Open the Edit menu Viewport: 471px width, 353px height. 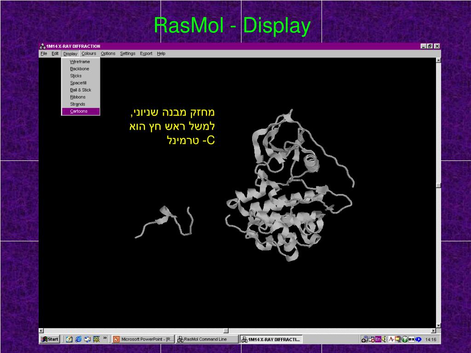(55, 53)
